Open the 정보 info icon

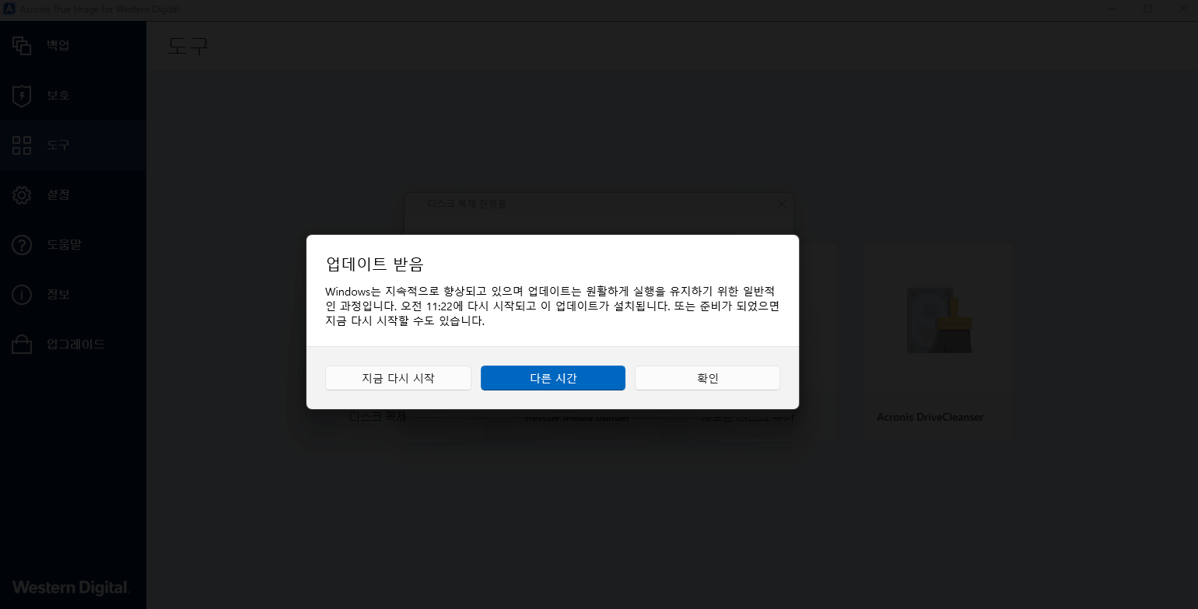tap(22, 295)
